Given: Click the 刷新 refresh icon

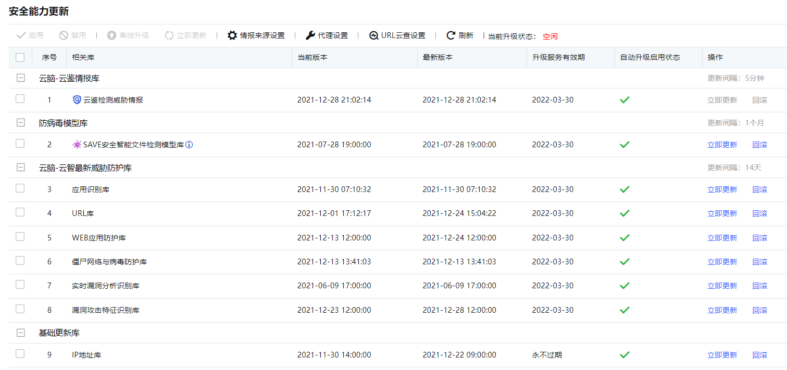Looking at the screenshot, I should [x=451, y=35].
